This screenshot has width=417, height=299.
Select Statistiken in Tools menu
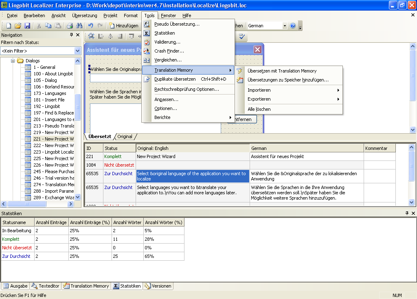[x=188, y=33]
